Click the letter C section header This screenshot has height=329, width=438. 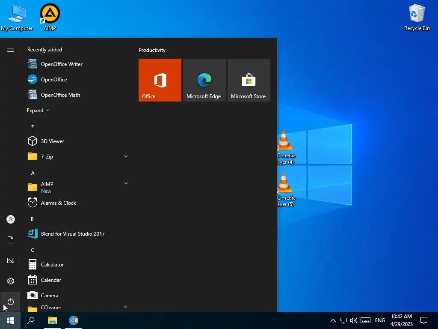(x=33, y=250)
